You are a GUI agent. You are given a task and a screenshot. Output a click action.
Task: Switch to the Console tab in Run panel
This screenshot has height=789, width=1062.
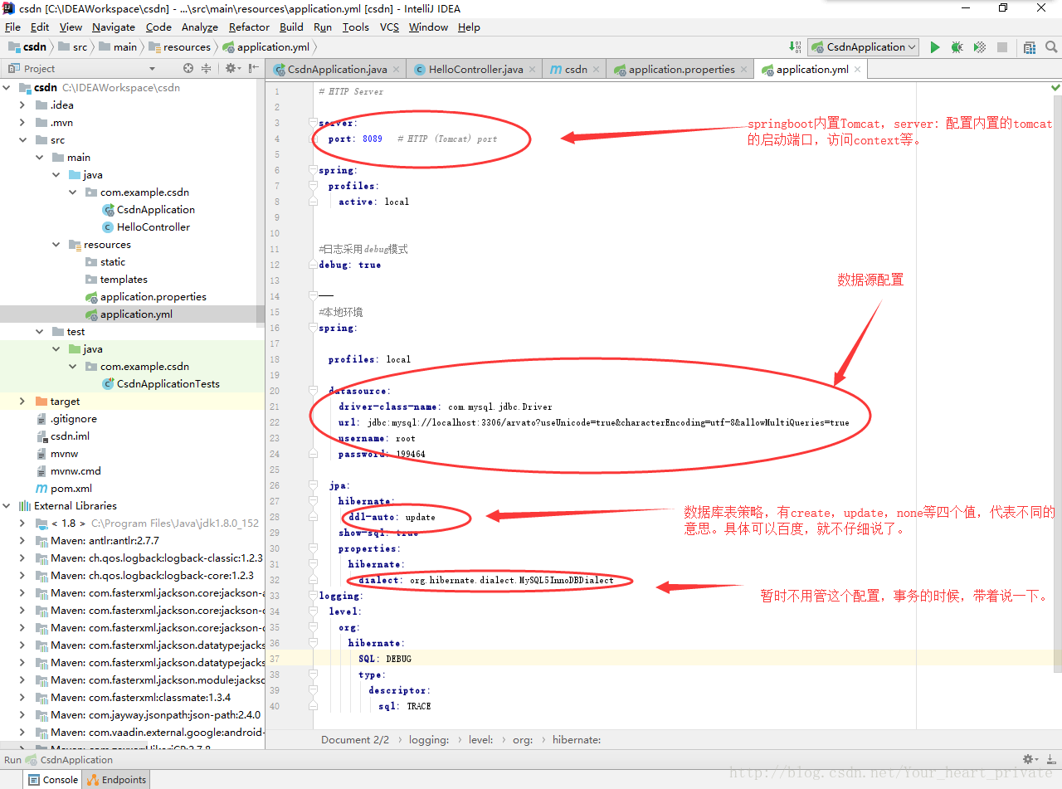[x=53, y=779]
